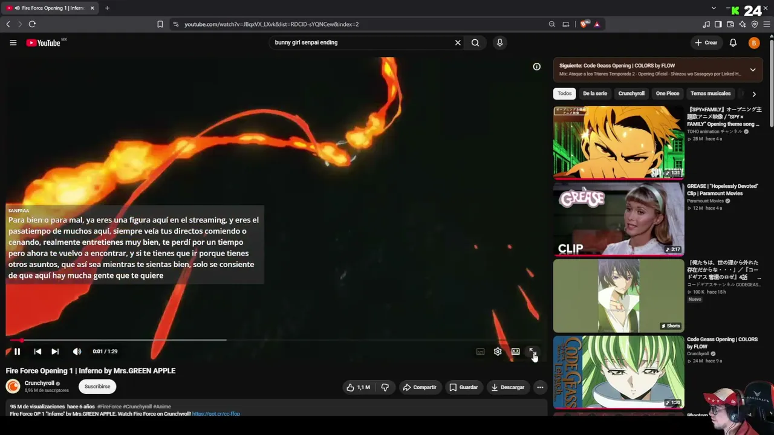
Task: Open the Code Geass Shorts thumbnail
Action: point(619,296)
